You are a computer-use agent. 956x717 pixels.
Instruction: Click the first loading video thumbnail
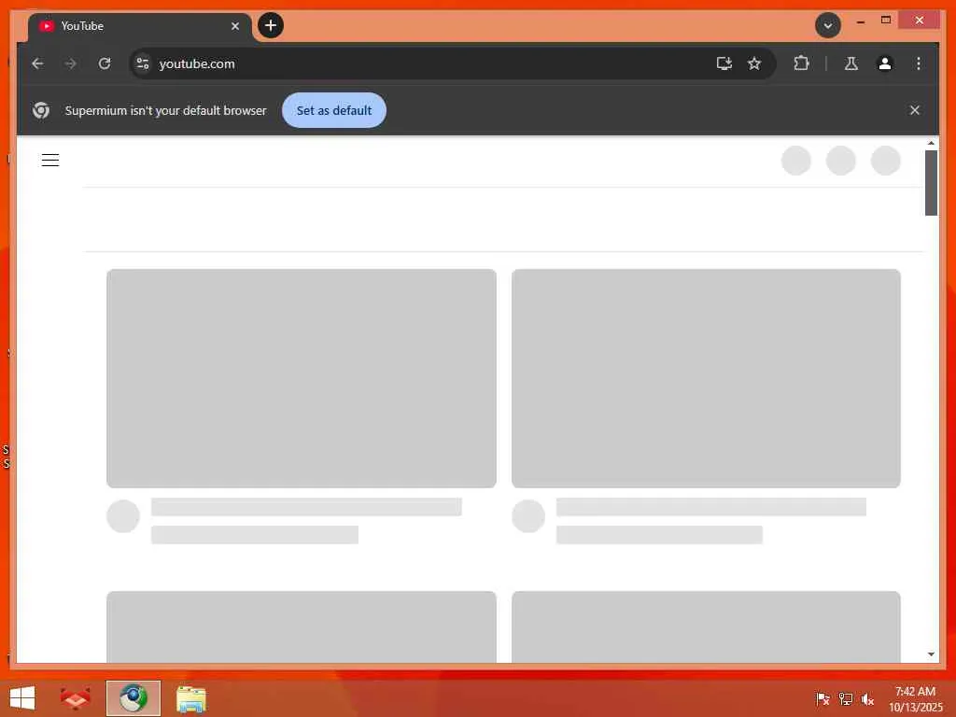coord(302,378)
